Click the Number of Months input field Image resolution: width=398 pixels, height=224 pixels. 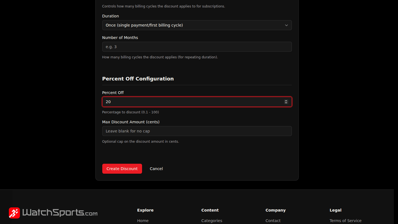(x=197, y=47)
